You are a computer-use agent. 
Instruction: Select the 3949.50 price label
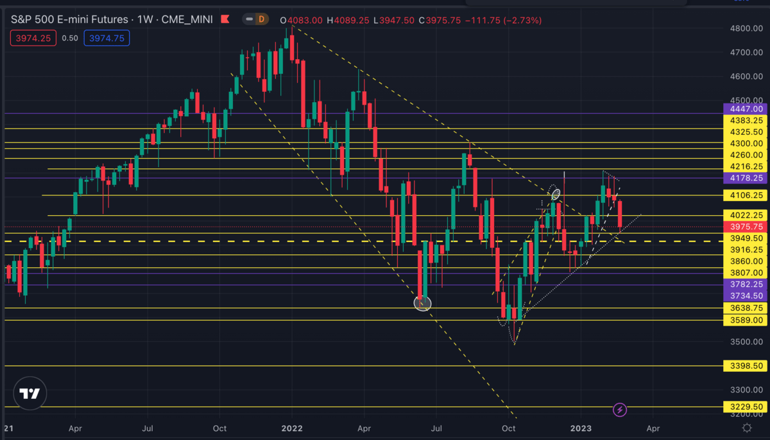[745, 238]
